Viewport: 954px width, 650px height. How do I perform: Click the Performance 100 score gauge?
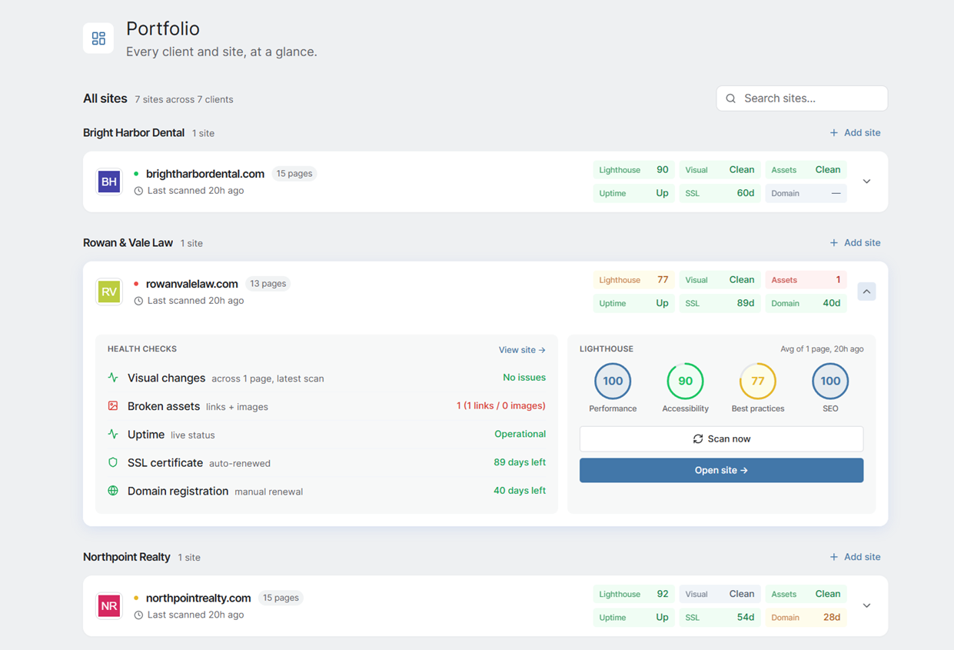point(613,381)
